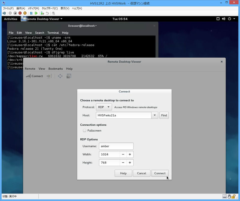Focus the Width field showing 1024

click(109, 154)
